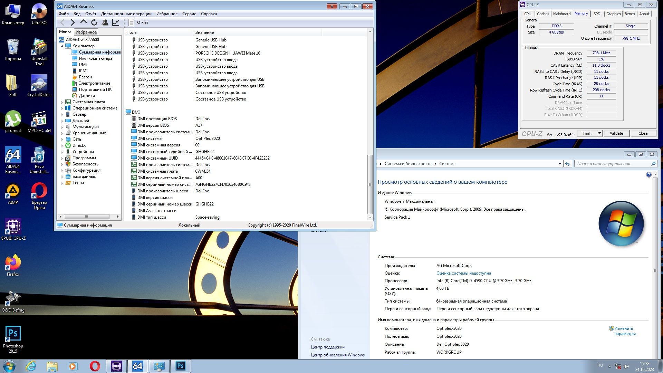The image size is (663, 373).
Task: Click the Windows Start button
Action: (x=9, y=366)
